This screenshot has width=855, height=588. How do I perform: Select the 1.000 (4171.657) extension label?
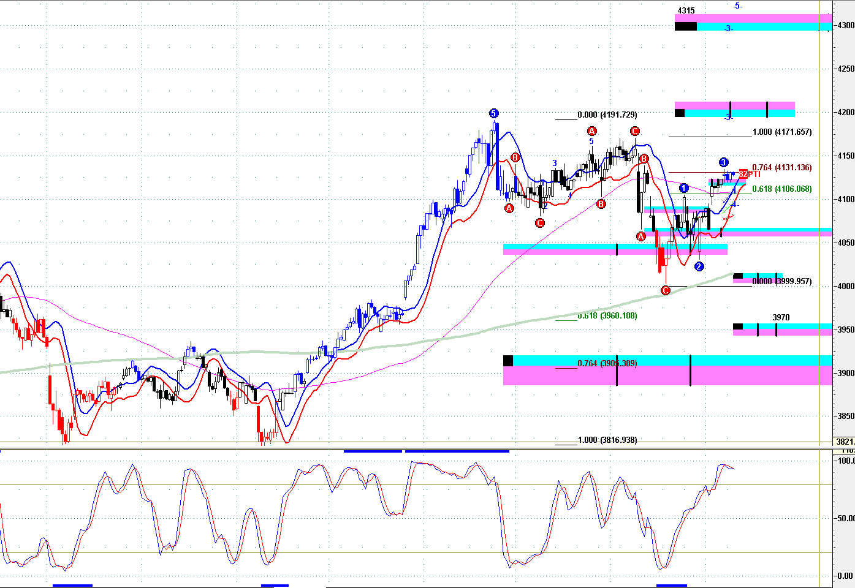click(x=781, y=132)
